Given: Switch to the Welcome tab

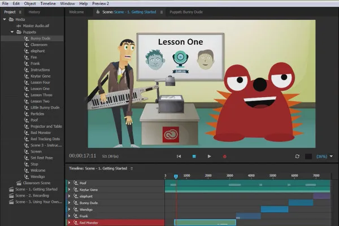Looking at the screenshot, I should tap(76, 11).
